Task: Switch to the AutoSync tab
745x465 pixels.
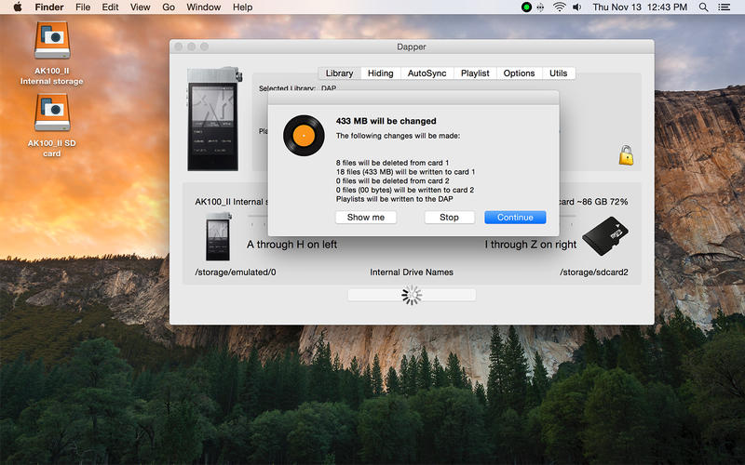Action: (x=427, y=73)
